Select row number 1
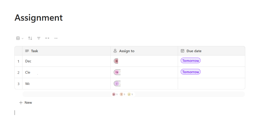 click(x=18, y=61)
